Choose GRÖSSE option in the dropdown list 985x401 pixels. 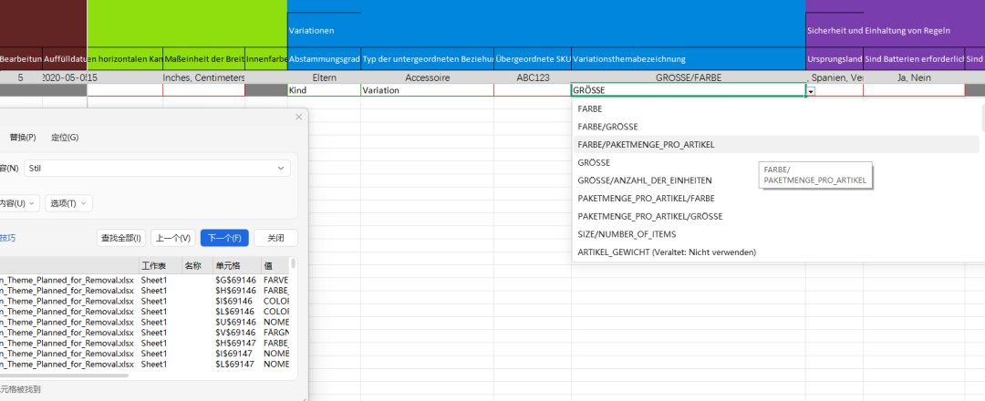(x=776, y=162)
